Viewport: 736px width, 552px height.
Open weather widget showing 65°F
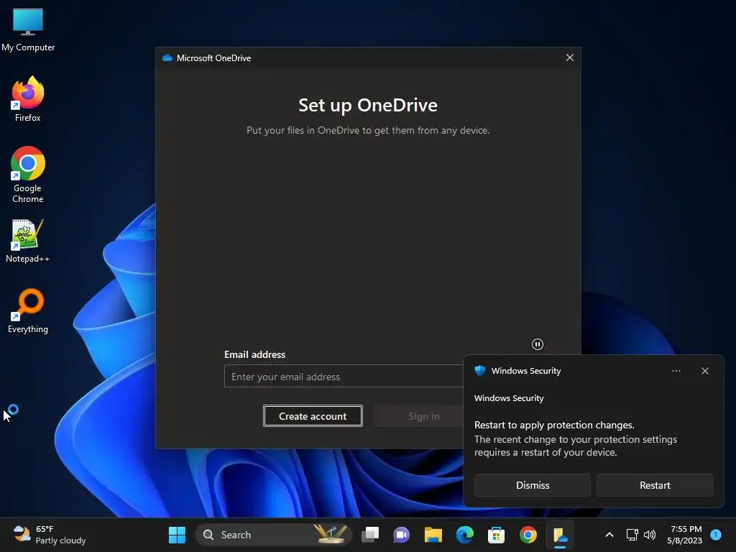(50, 535)
